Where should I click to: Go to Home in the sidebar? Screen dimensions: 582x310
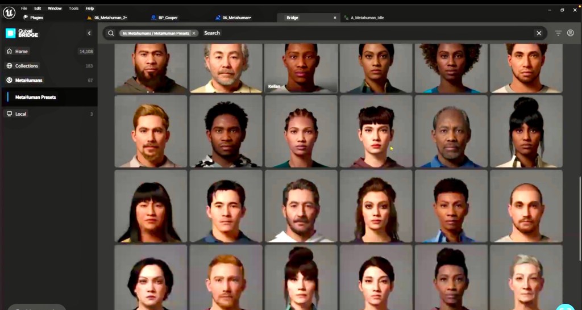click(22, 52)
